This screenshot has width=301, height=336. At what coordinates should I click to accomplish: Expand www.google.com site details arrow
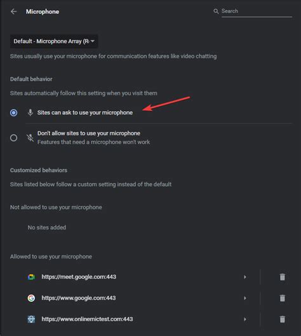point(245,298)
